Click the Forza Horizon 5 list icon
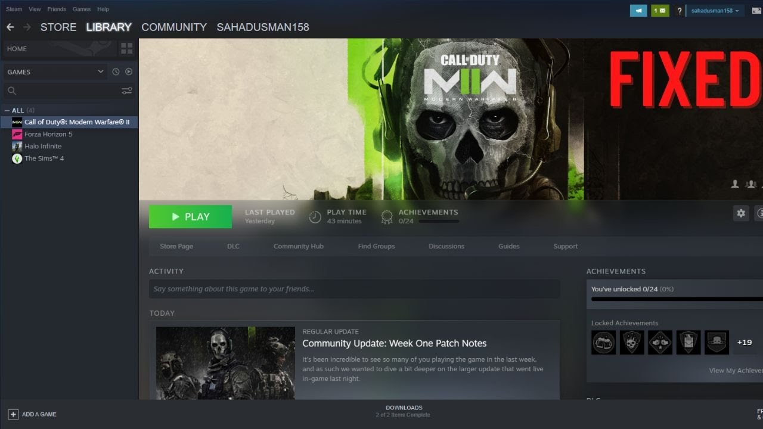The width and height of the screenshot is (763, 429). (17, 134)
